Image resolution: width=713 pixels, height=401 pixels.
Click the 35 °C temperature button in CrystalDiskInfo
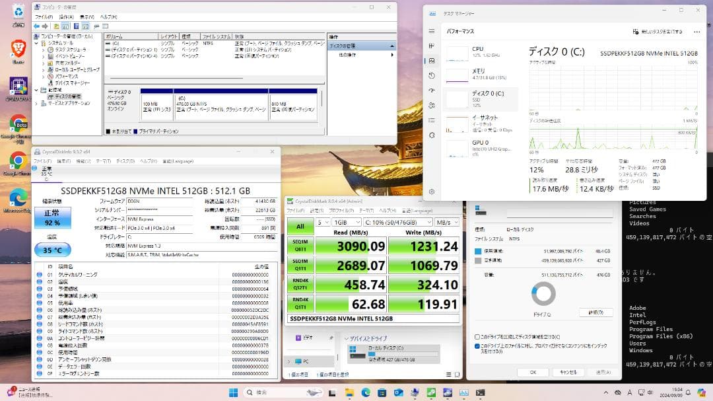pos(53,250)
